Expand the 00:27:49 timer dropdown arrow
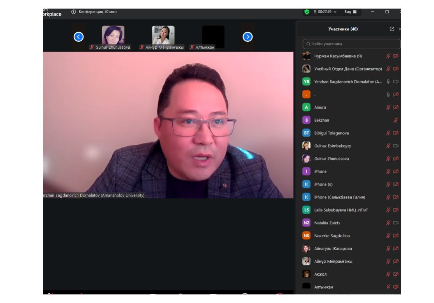434x303 pixels. click(x=335, y=12)
